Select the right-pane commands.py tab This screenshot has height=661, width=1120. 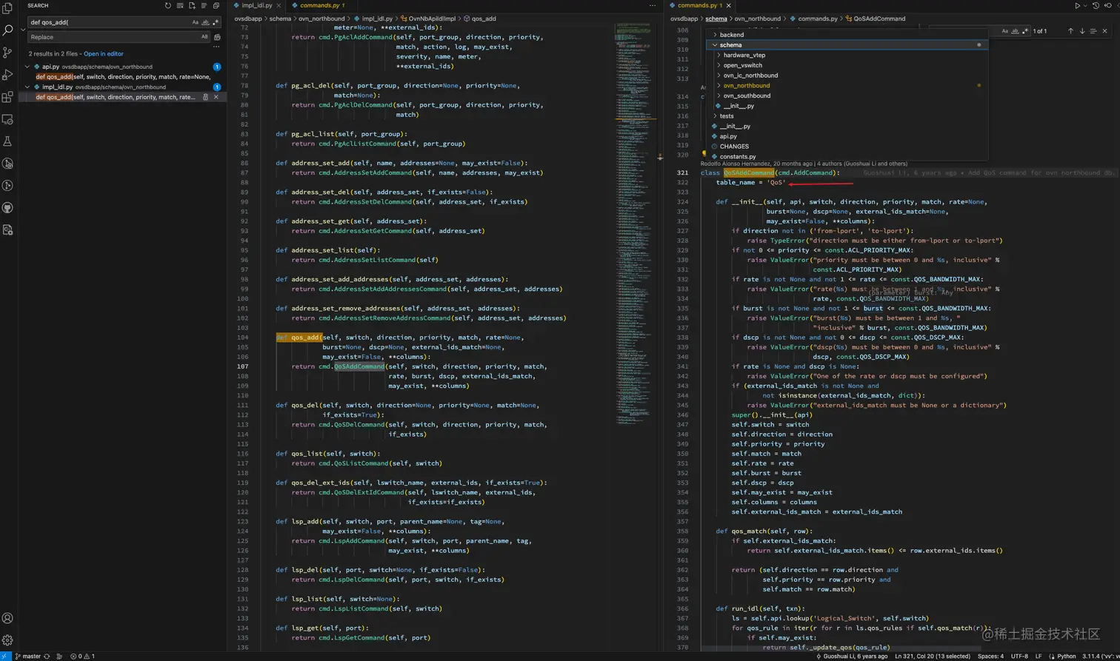(699, 6)
